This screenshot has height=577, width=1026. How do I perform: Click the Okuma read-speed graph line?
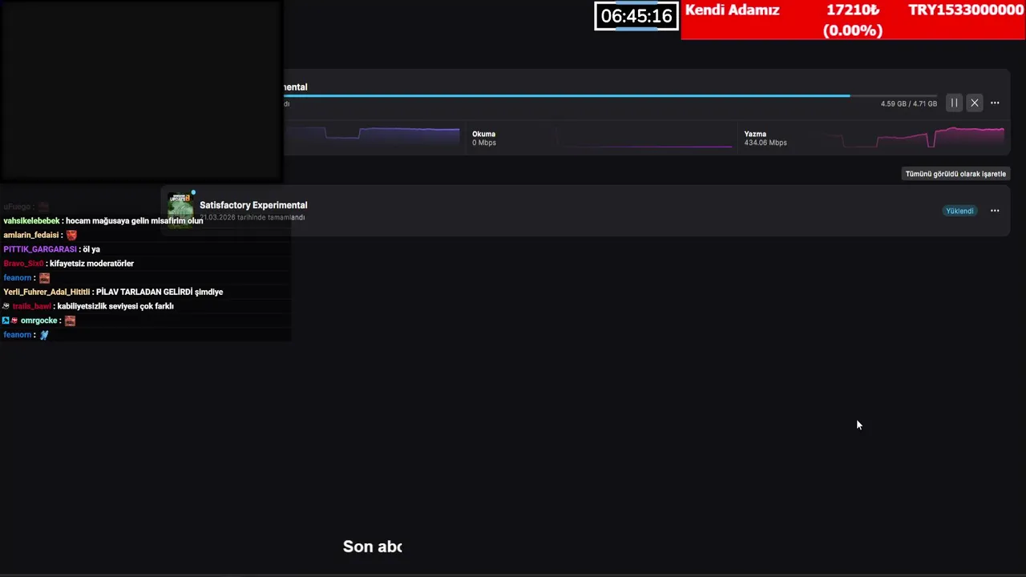(646, 145)
